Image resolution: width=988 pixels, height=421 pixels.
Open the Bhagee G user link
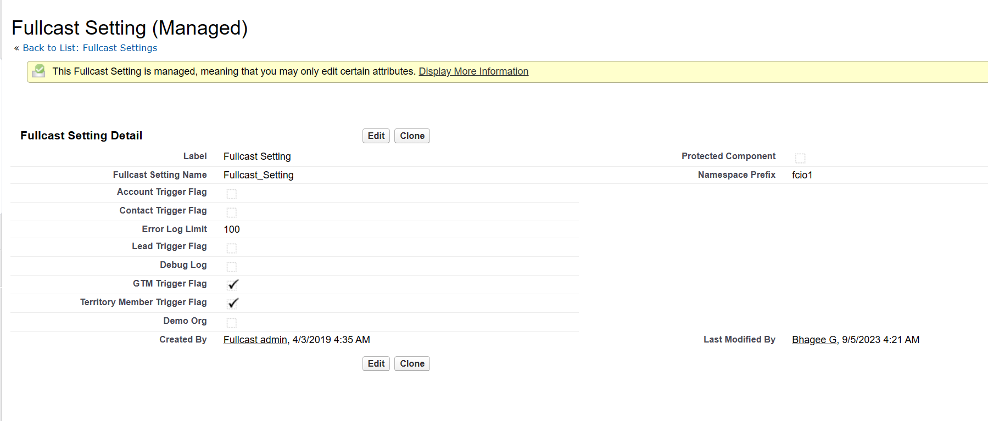[814, 340]
